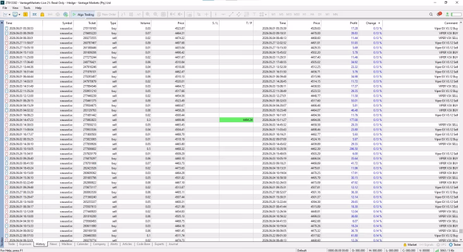Close the Toolbox panel with X
The width and height of the screenshot is (463, 252).
coord(2,23)
